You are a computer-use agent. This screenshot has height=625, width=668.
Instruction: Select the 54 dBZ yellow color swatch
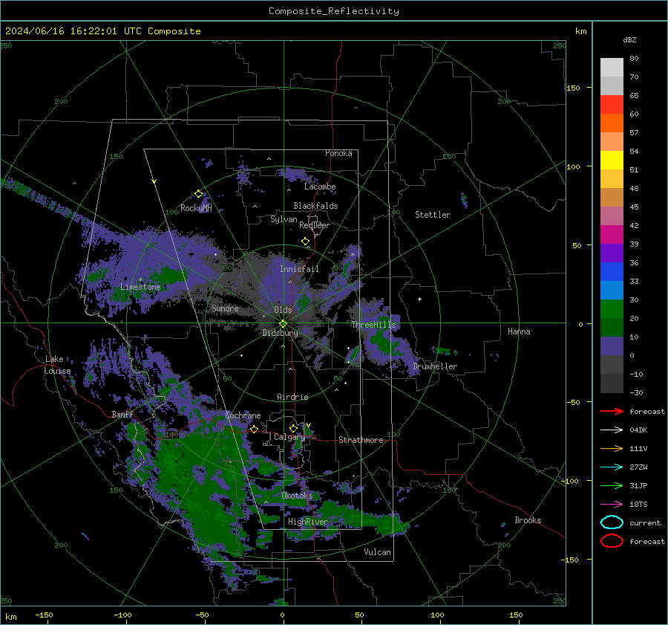(x=612, y=160)
